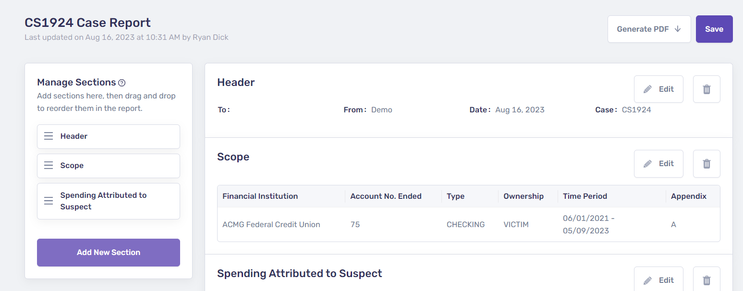Edit the Spending Attributed to Suspect section
This screenshot has height=291, width=743.
(658, 280)
